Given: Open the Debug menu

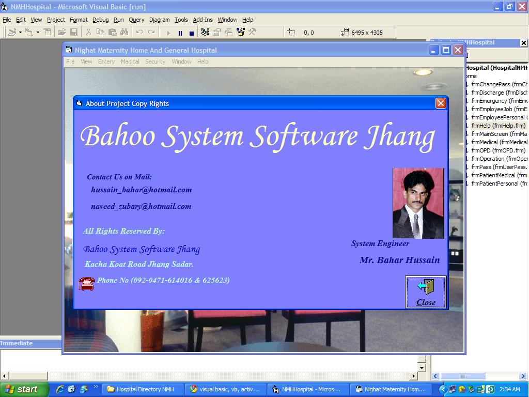Looking at the screenshot, I should [100, 20].
